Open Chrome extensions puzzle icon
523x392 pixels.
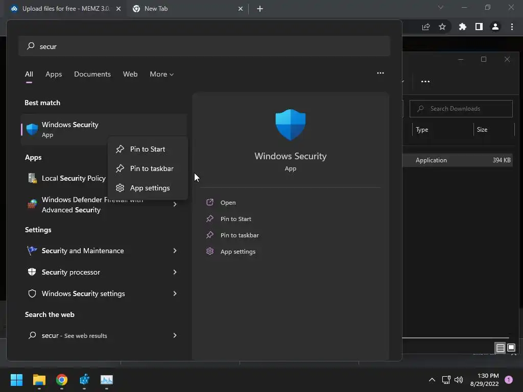tap(462, 27)
